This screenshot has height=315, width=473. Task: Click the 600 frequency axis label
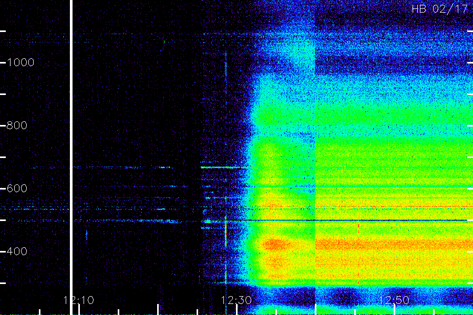click(x=17, y=188)
